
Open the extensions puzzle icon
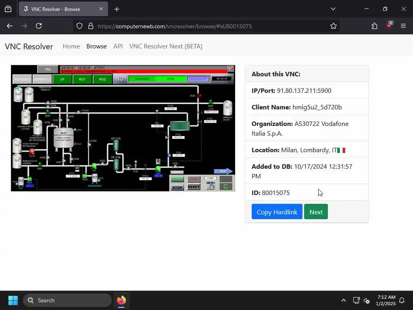pos(374,26)
